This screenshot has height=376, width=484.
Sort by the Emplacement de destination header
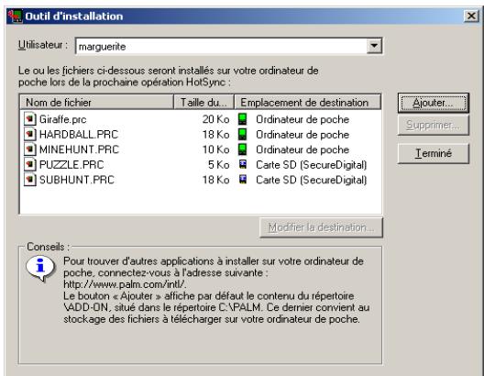click(307, 102)
